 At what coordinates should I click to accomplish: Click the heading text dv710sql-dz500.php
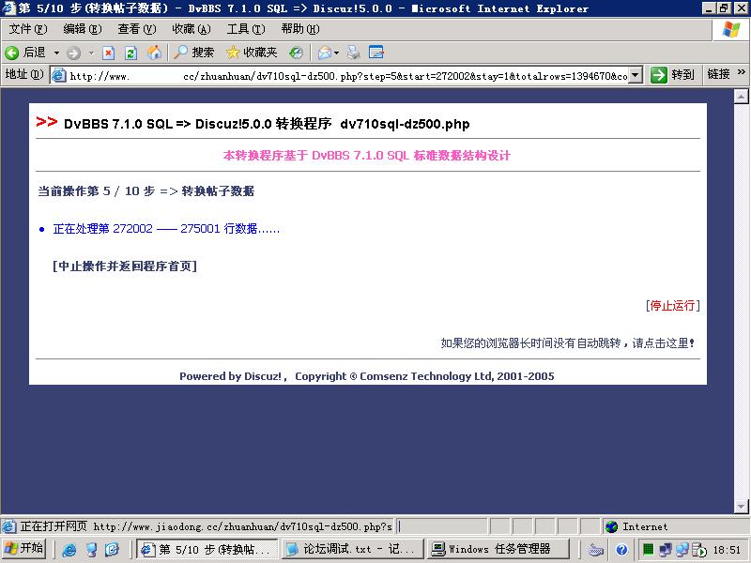tap(405, 124)
